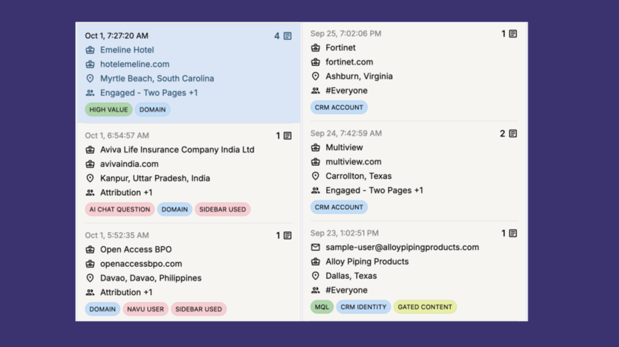Select the Oct 1, 6:54:57 AM timestamp
619x347 pixels.
117,135
